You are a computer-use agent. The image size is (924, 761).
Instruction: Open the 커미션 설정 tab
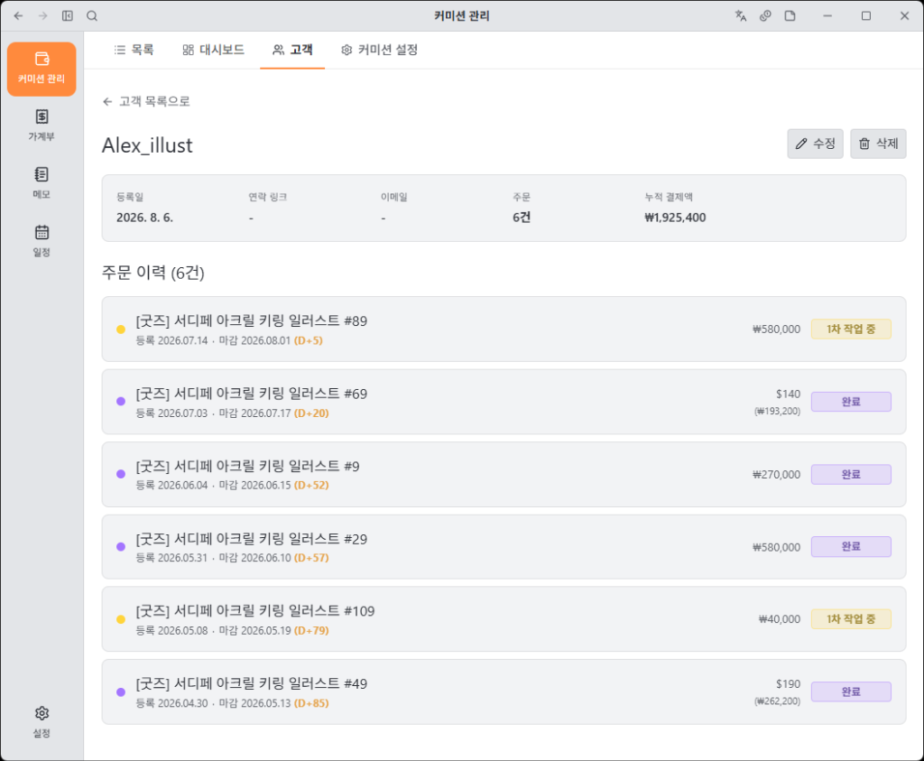380,51
